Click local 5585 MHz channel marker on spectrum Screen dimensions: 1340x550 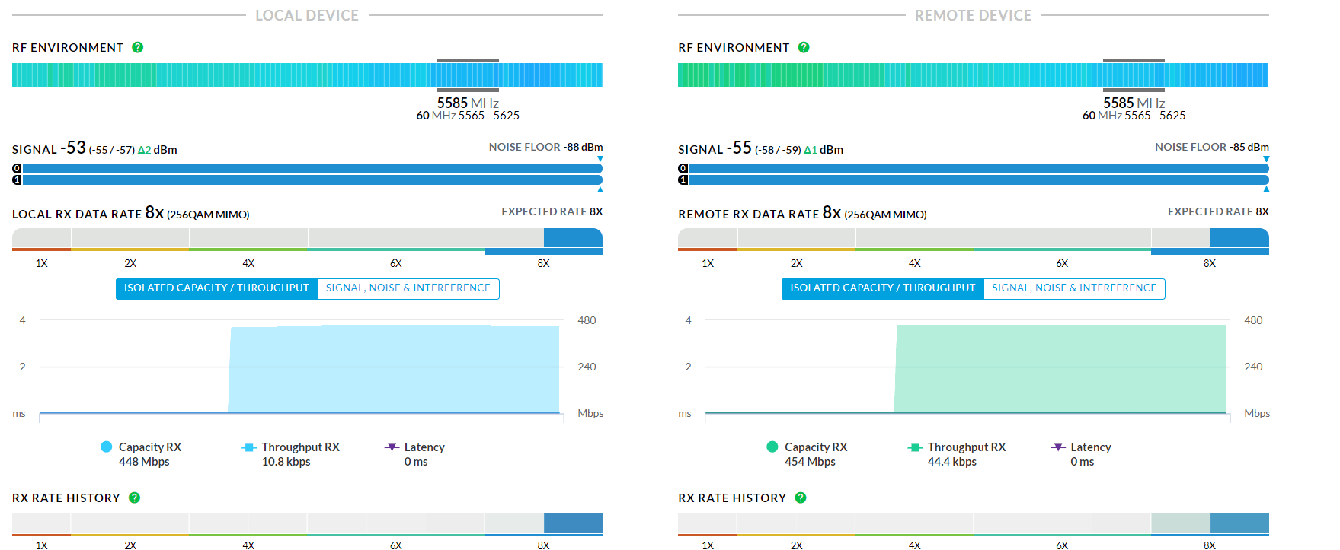(x=468, y=75)
